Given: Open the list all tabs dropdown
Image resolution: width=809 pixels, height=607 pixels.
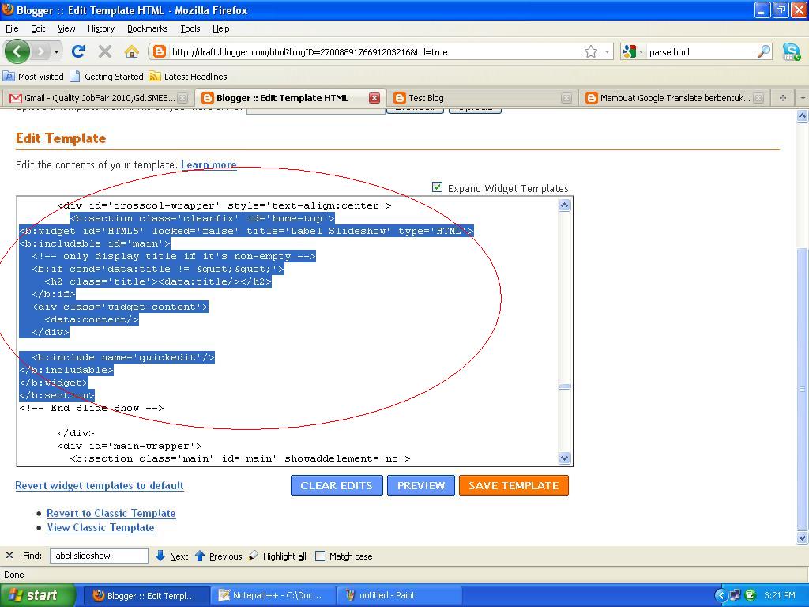Looking at the screenshot, I should 802,97.
